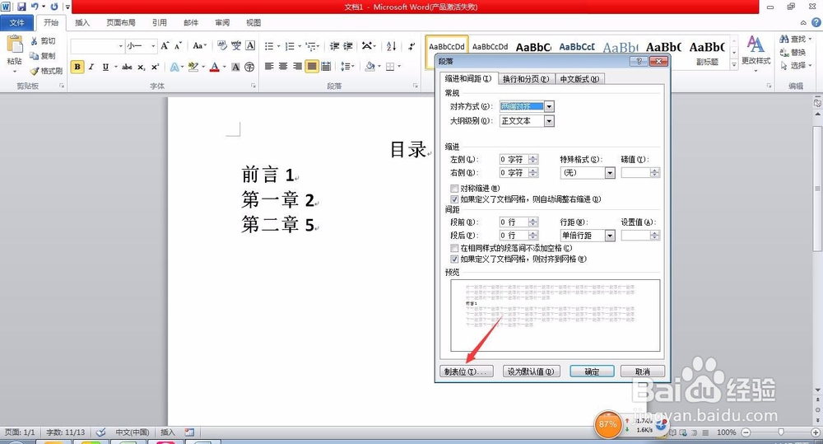The width and height of the screenshot is (823, 444).
Task: Click the Character Shading icon
Action: coord(235,67)
